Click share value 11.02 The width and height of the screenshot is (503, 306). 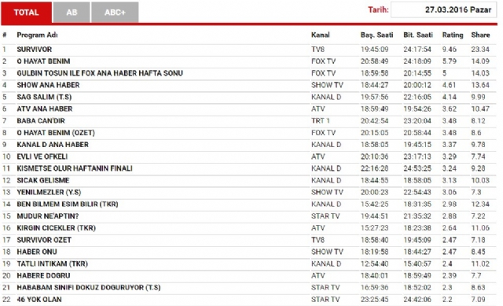[x=480, y=264]
